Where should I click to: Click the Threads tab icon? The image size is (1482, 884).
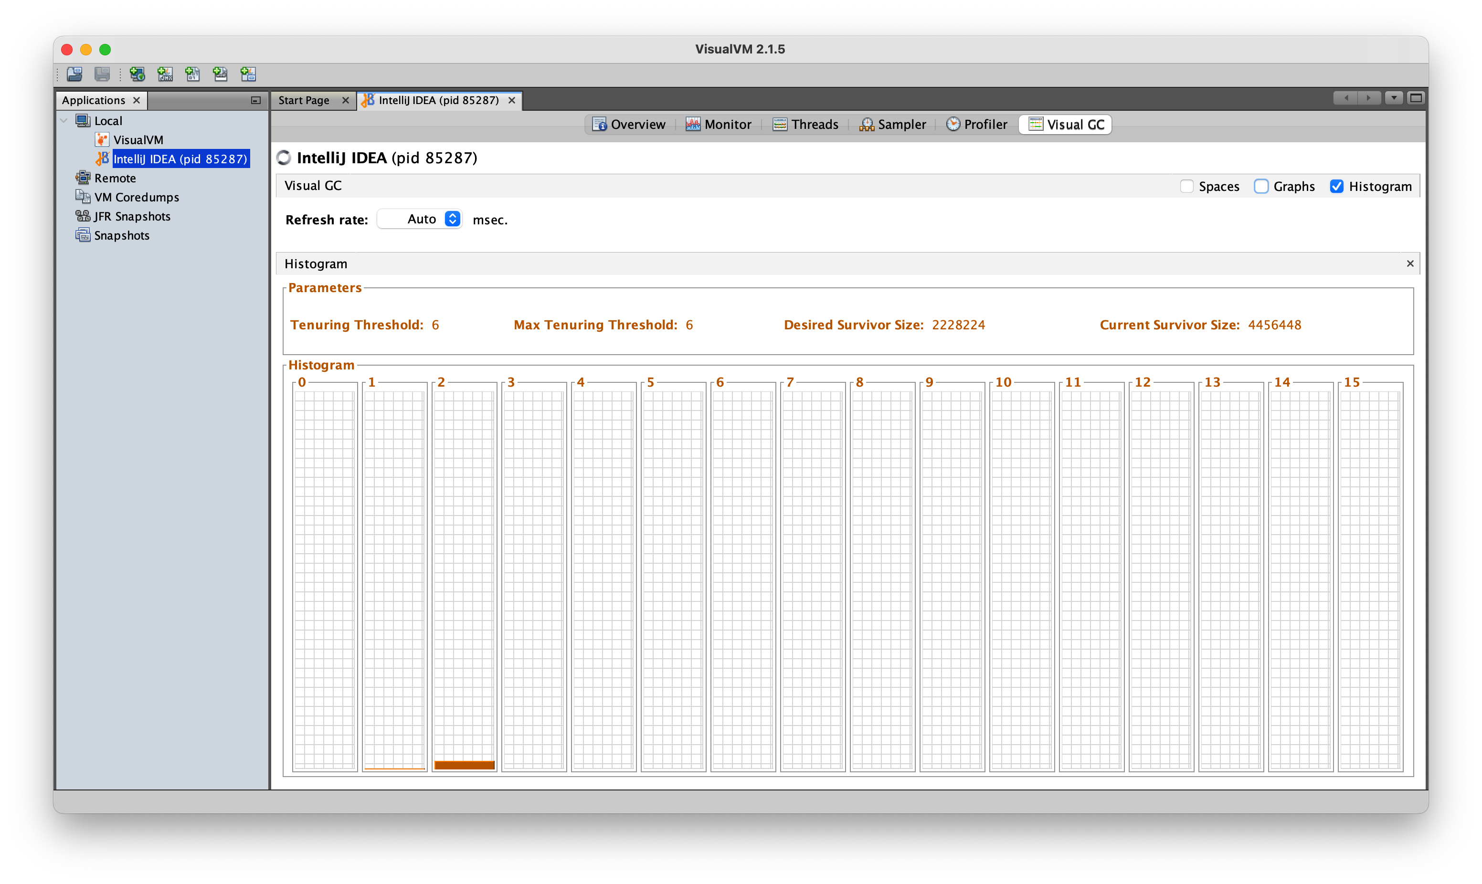click(780, 124)
